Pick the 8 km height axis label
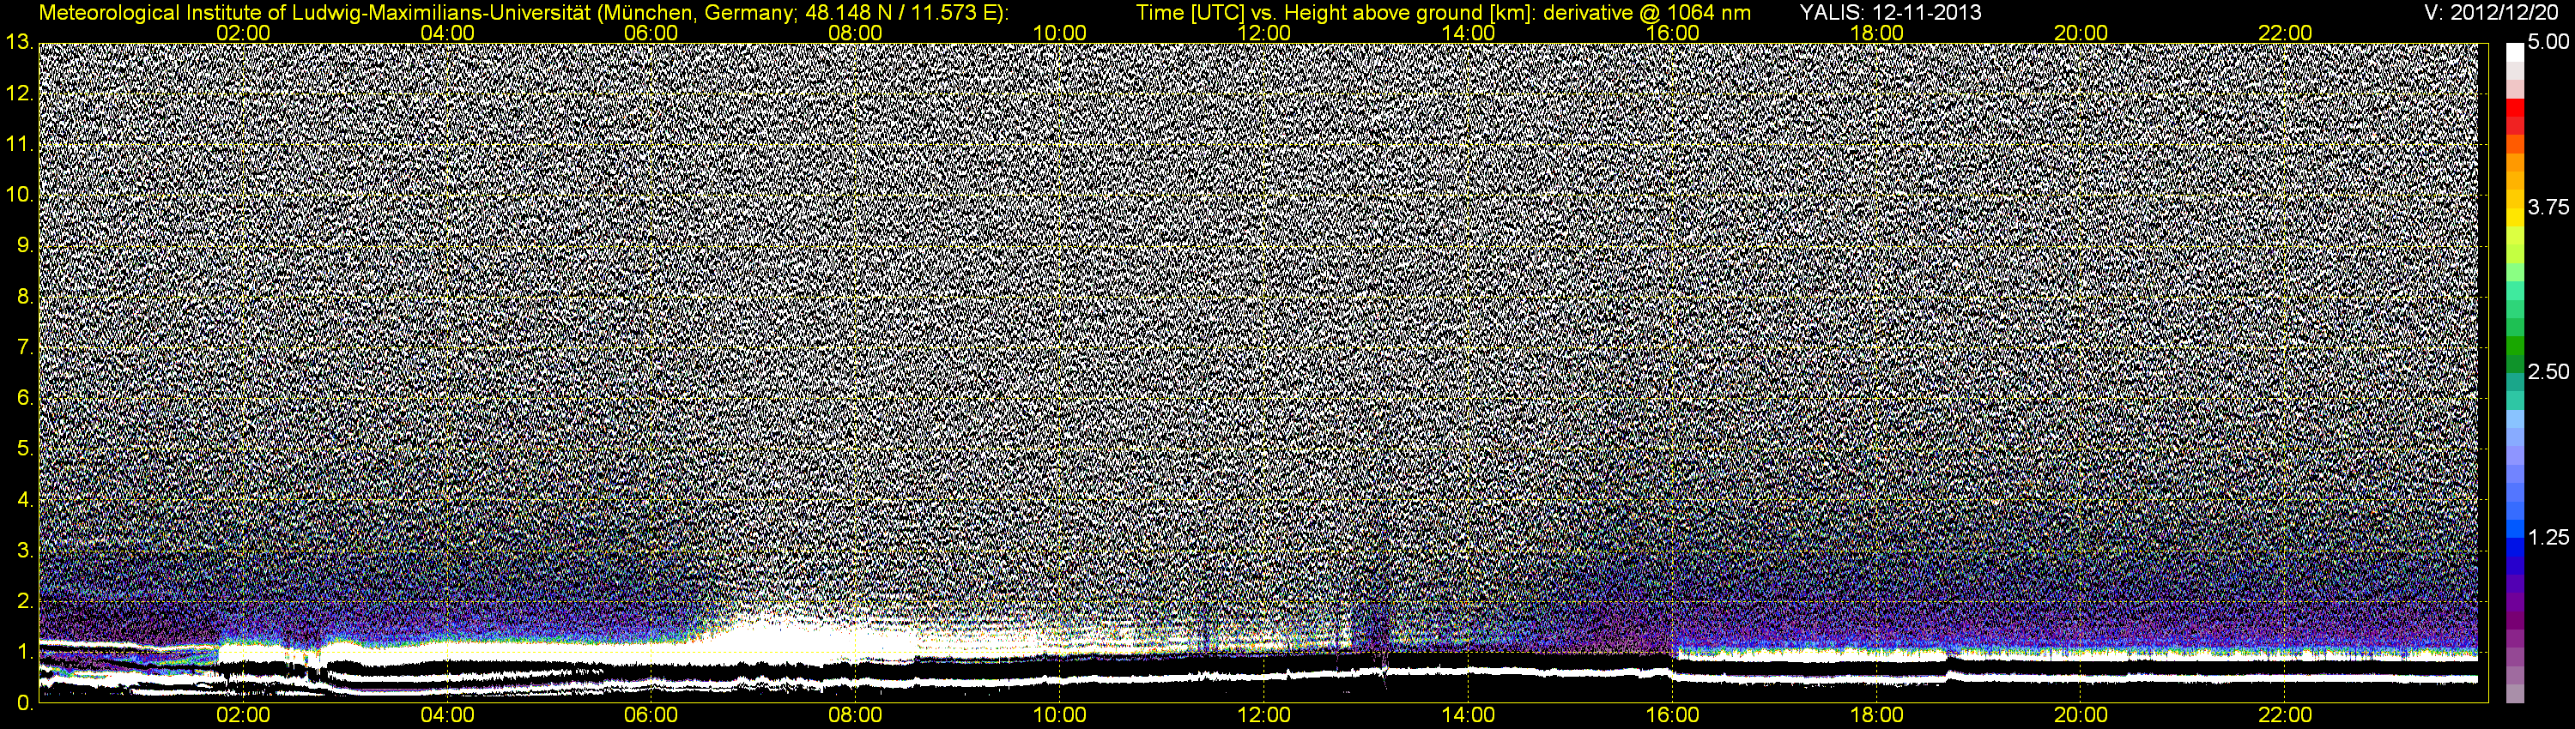This screenshot has width=2575, height=729. pos(25,297)
